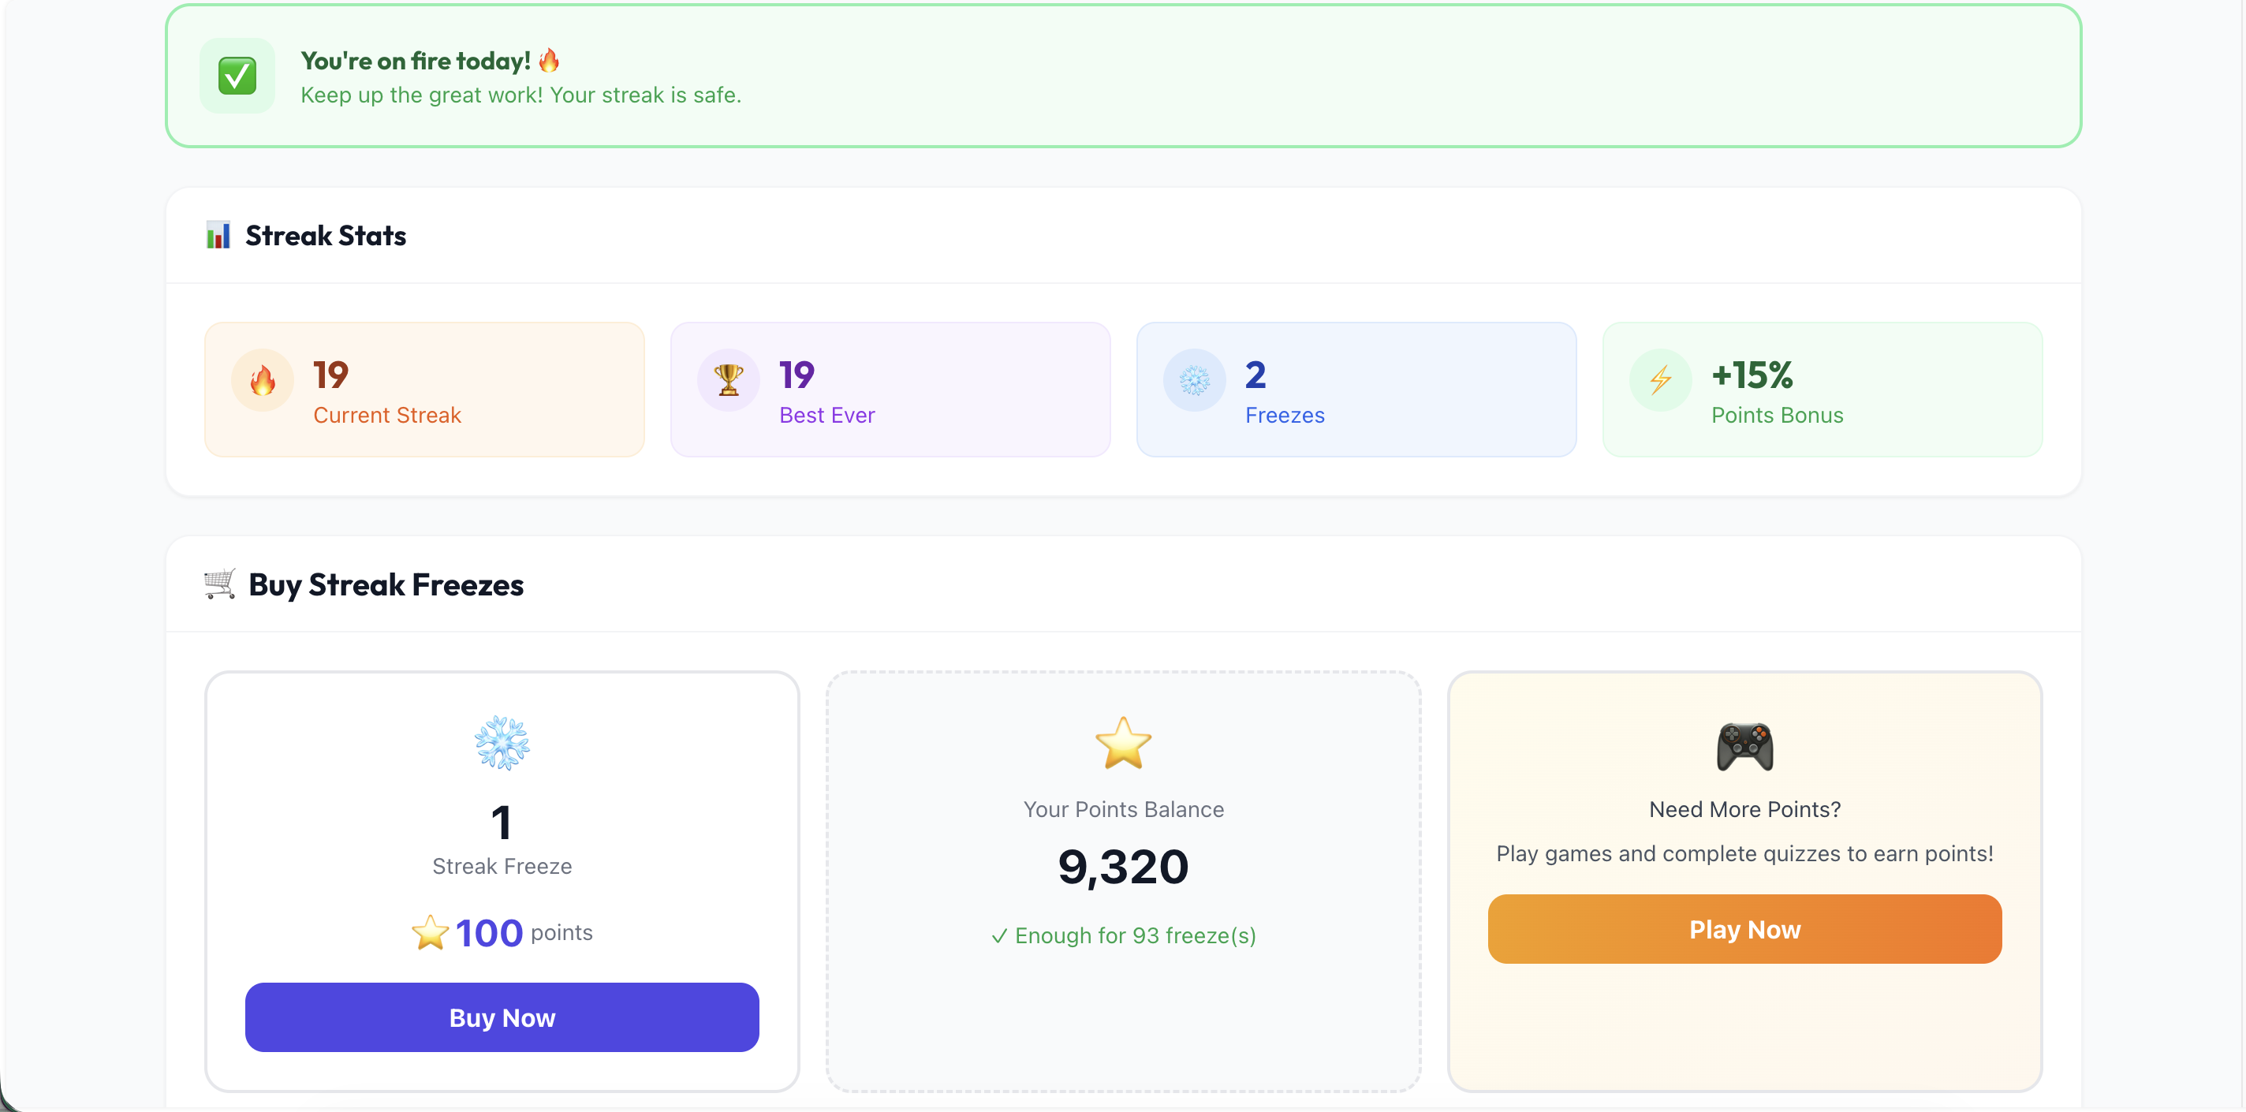
Task: Click the game controller icon
Action: [x=1744, y=747]
